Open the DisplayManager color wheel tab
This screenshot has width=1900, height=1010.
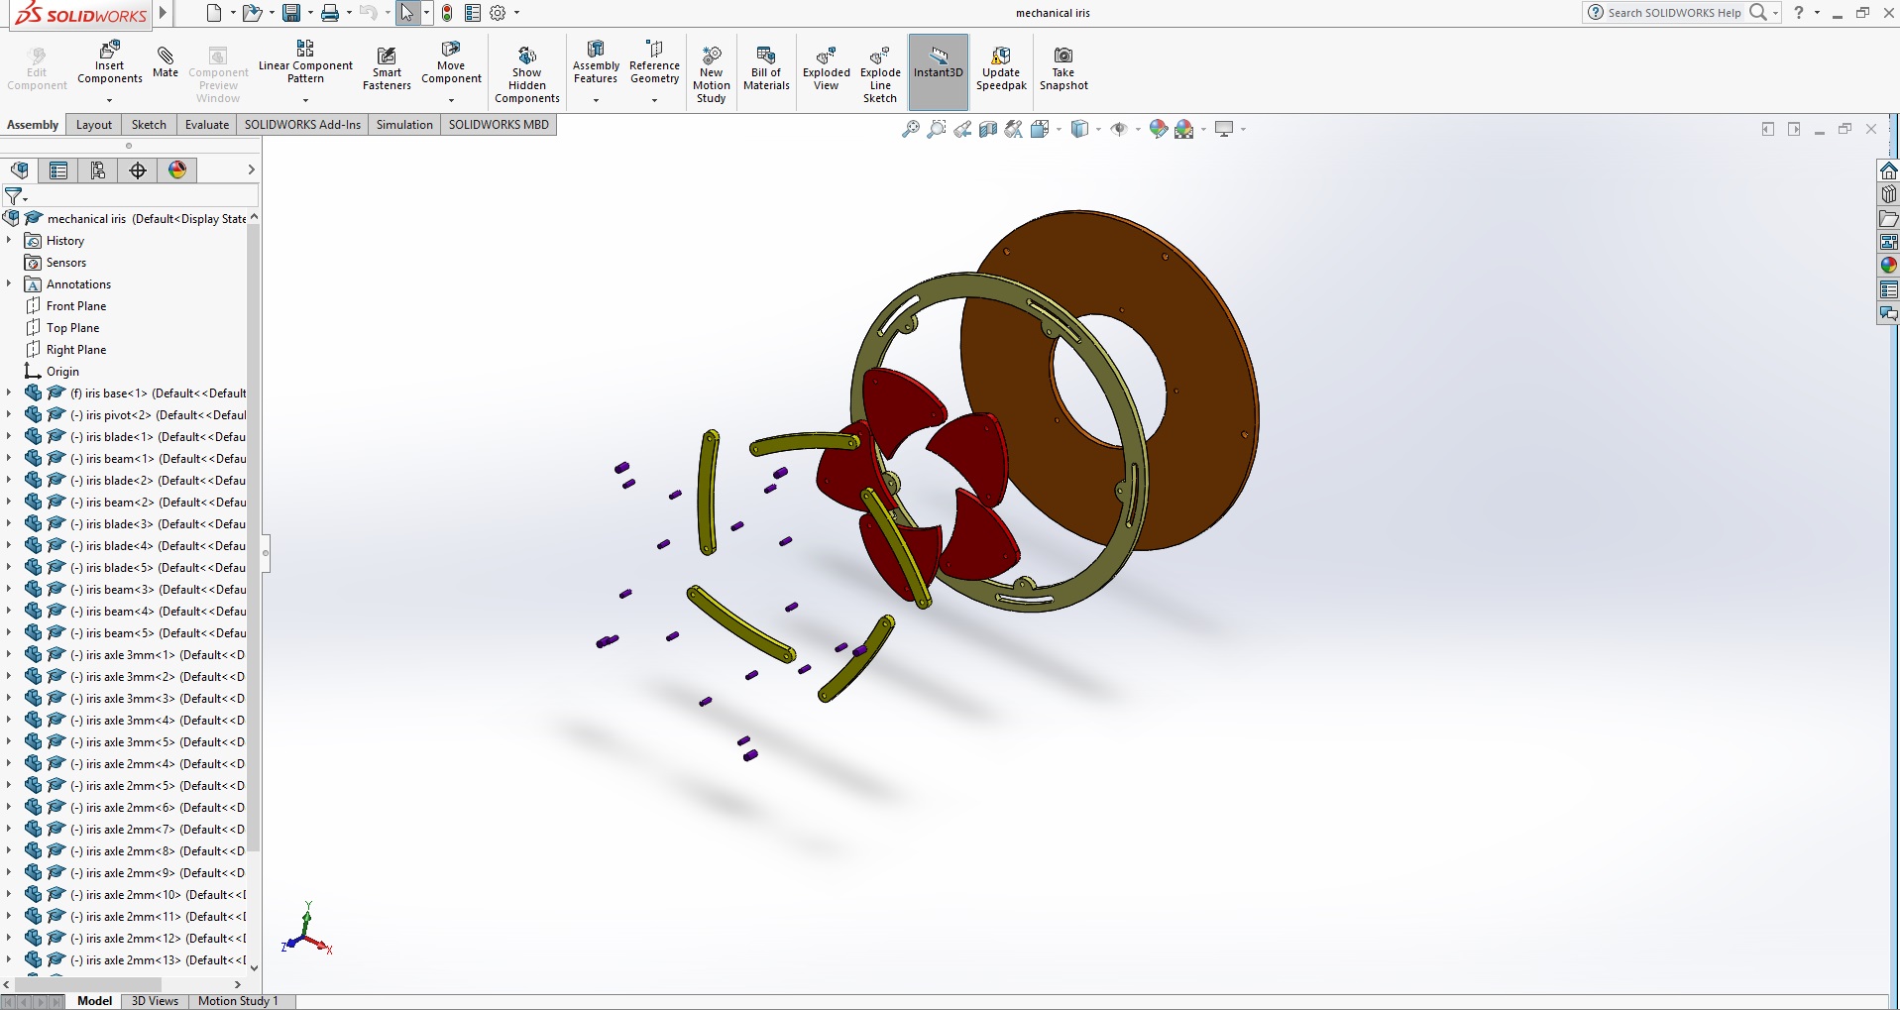pyautogui.click(x=177, y=170)
